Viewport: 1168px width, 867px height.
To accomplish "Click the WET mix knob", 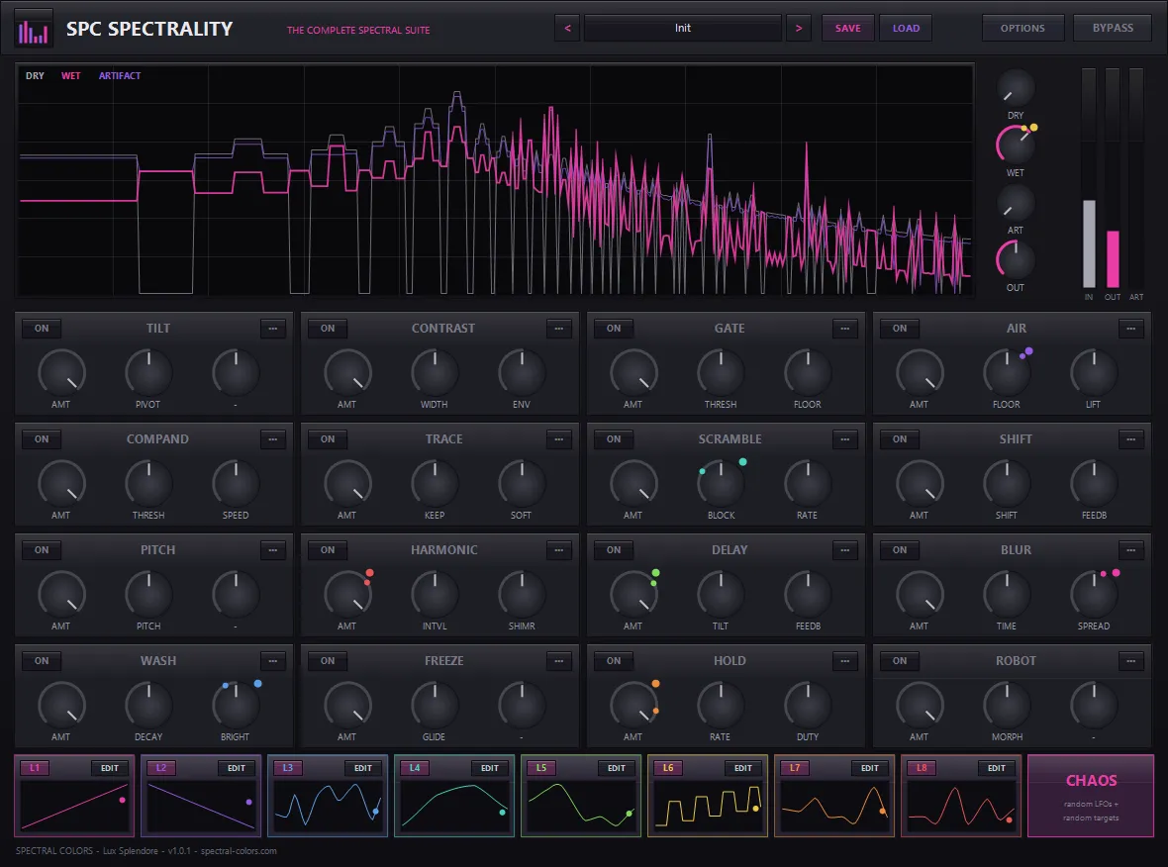I will (1016, 145).
